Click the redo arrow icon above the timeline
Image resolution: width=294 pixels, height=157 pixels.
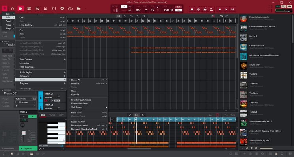tap(227, 16)
